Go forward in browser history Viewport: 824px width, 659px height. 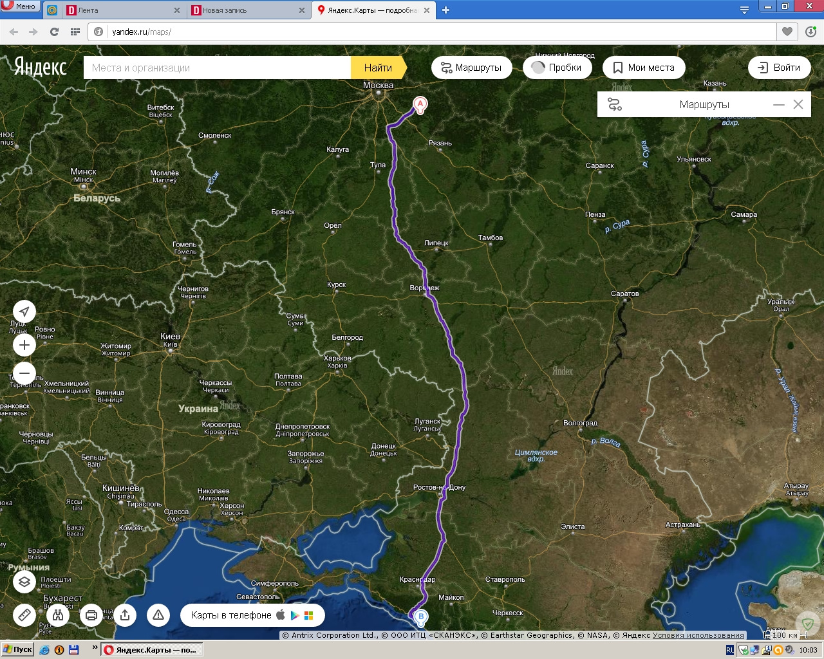pyautogui.click(x=33, y=32)
